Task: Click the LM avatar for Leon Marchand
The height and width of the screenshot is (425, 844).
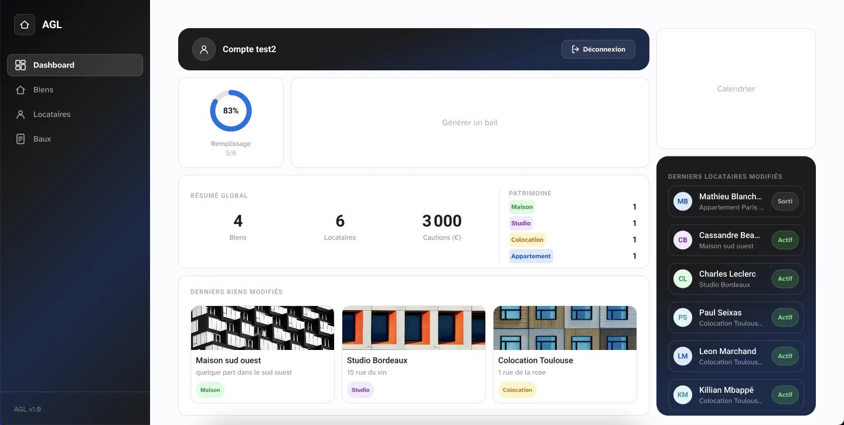Action: [x=683, y=356]
